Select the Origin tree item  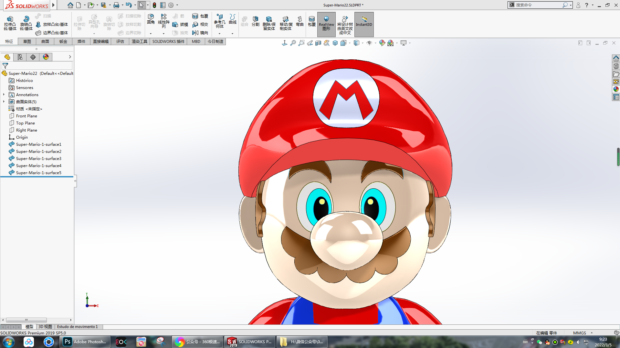coord(22,137)
